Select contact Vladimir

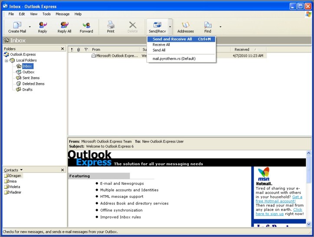tap(13, 192)
